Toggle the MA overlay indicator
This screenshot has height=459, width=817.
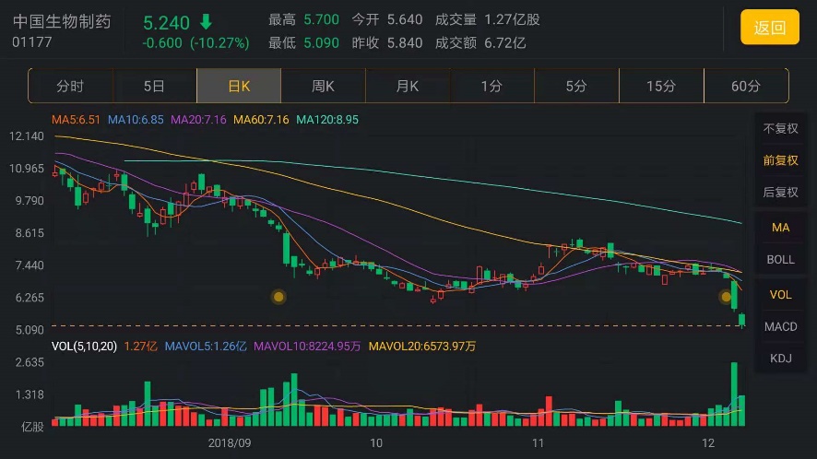(780, 227)
